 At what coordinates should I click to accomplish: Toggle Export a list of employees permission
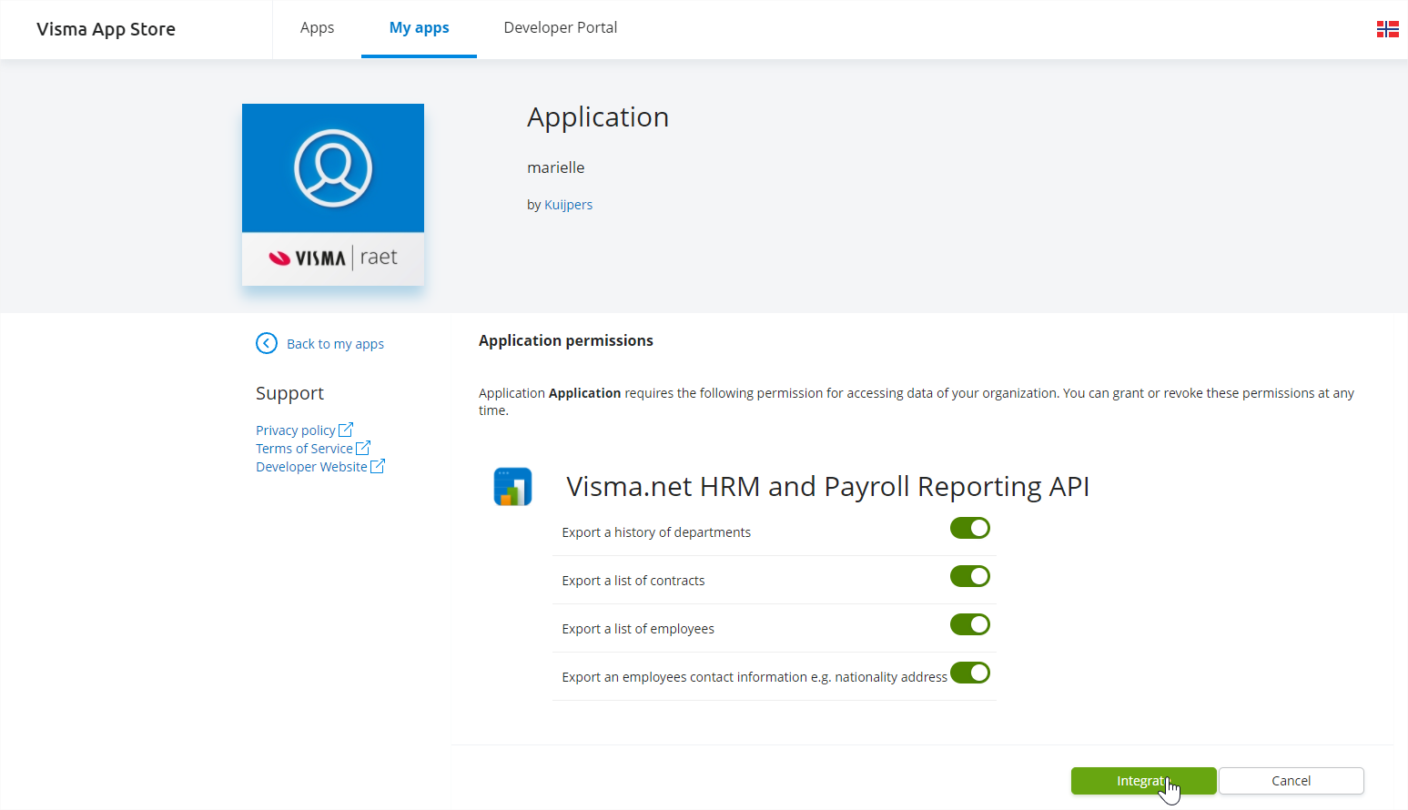click(x=970, y=624)
